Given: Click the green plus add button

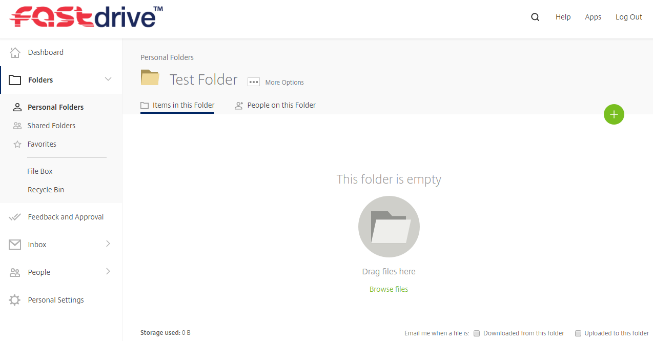Looking at the screenshot, I should point(614,114).
